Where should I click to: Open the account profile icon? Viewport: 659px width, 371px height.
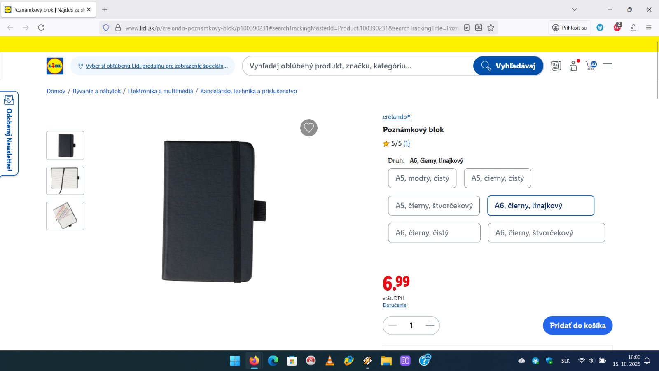coord(574,66)
